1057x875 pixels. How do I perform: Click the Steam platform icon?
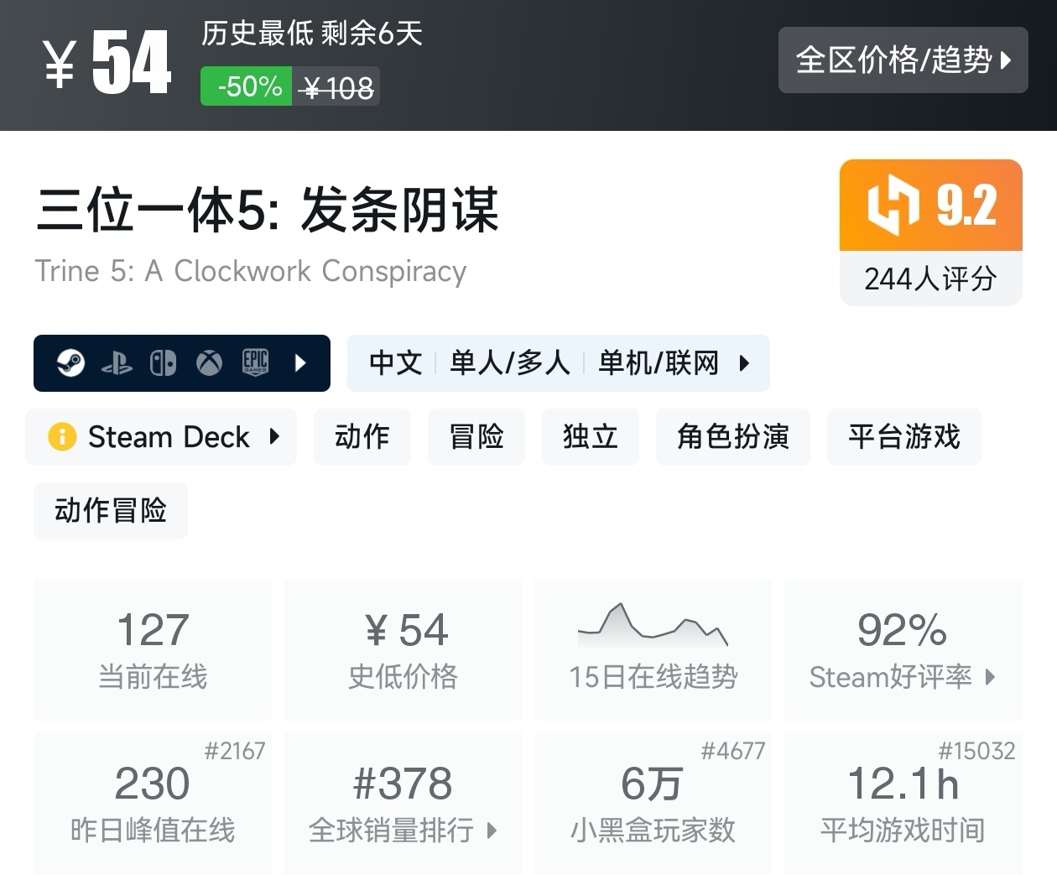(71, 363)
